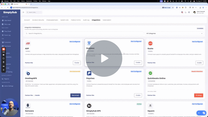The image size is (208, 117).
Task: Open Reports in the sidebar
Action: [x=6, y=79]
